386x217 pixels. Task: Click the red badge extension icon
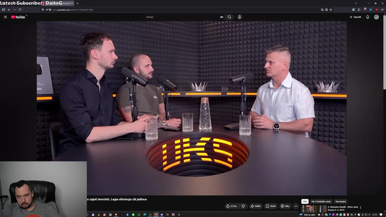365,10
